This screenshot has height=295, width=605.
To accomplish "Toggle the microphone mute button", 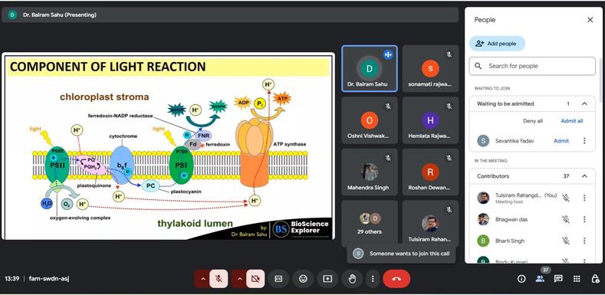I will click(x=219, y=279).
